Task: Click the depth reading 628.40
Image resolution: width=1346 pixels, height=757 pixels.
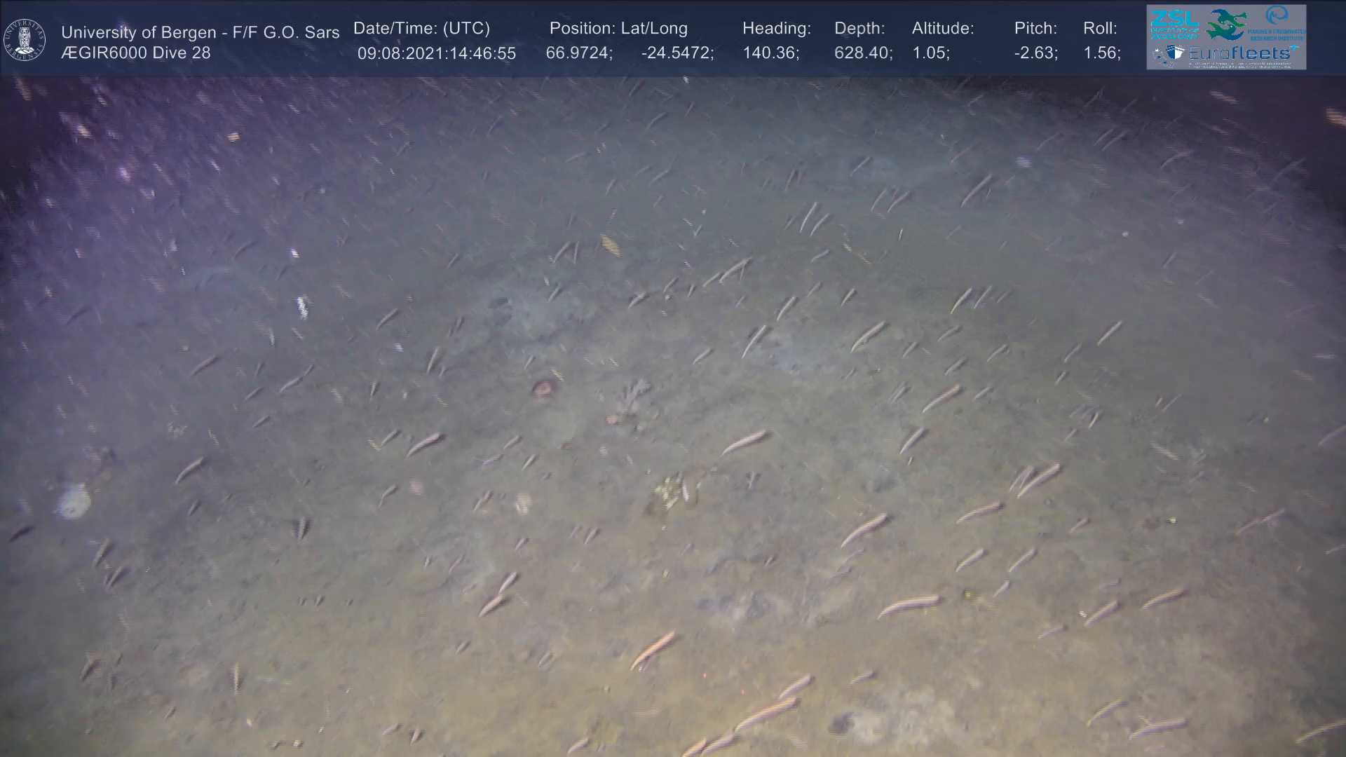Action: 862,53
